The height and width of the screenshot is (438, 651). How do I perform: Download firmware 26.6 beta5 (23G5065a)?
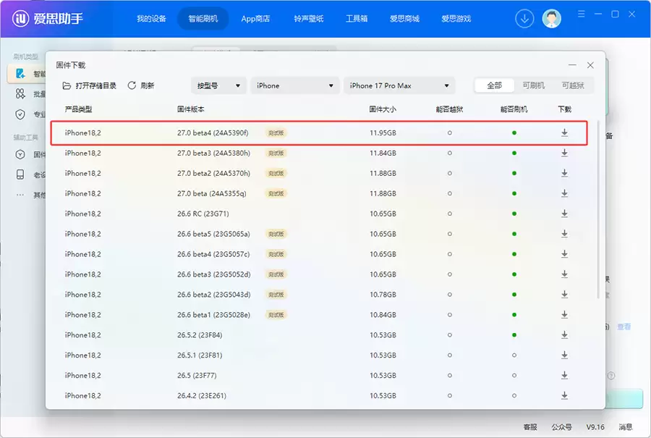pyautogui.click(x=564, y=234)
